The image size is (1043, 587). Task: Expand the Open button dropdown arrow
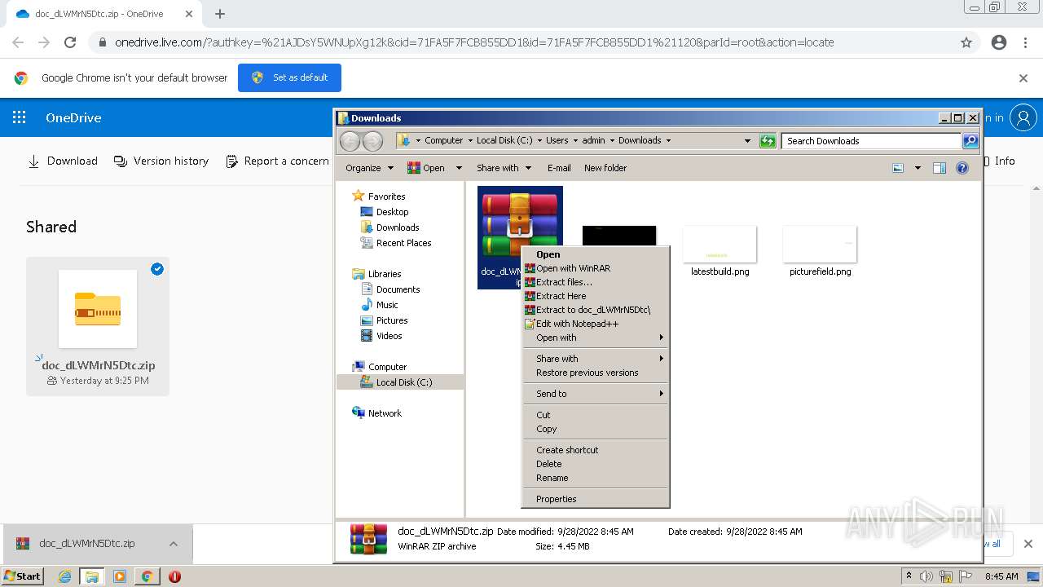pyautogui.click(x=459, y=168)
